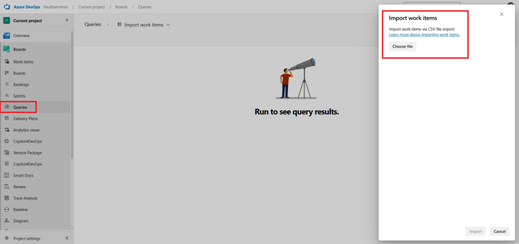Click the Delivery Plans icon
This screenshot has width=519, height=244.
[x=7, y=119]
